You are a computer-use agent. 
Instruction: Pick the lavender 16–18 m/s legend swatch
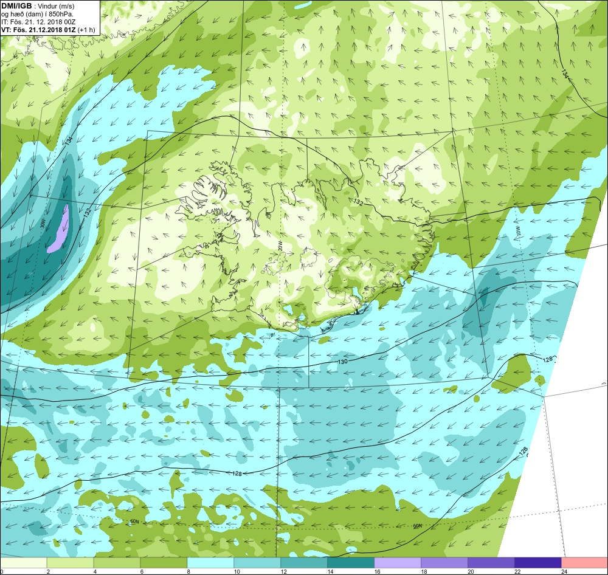point(398,562)
